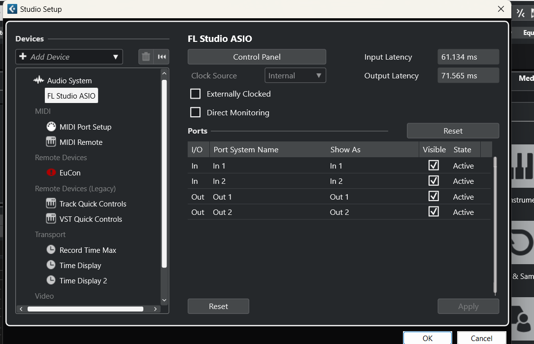Click the State column header

point(463,149)
